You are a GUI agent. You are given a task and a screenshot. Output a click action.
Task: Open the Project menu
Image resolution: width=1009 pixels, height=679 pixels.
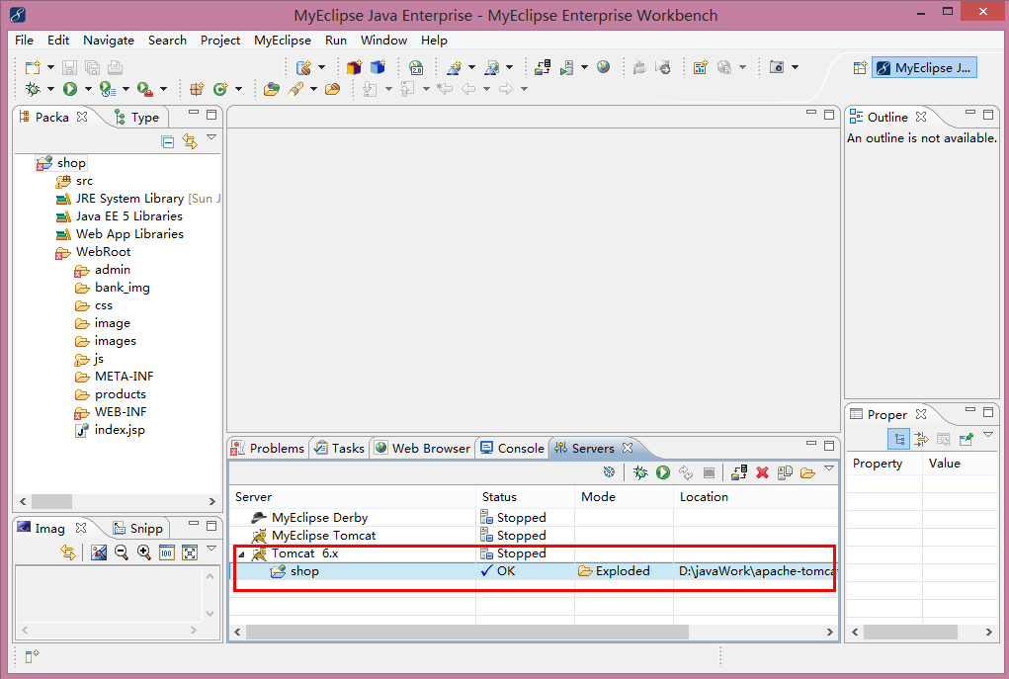220,40
